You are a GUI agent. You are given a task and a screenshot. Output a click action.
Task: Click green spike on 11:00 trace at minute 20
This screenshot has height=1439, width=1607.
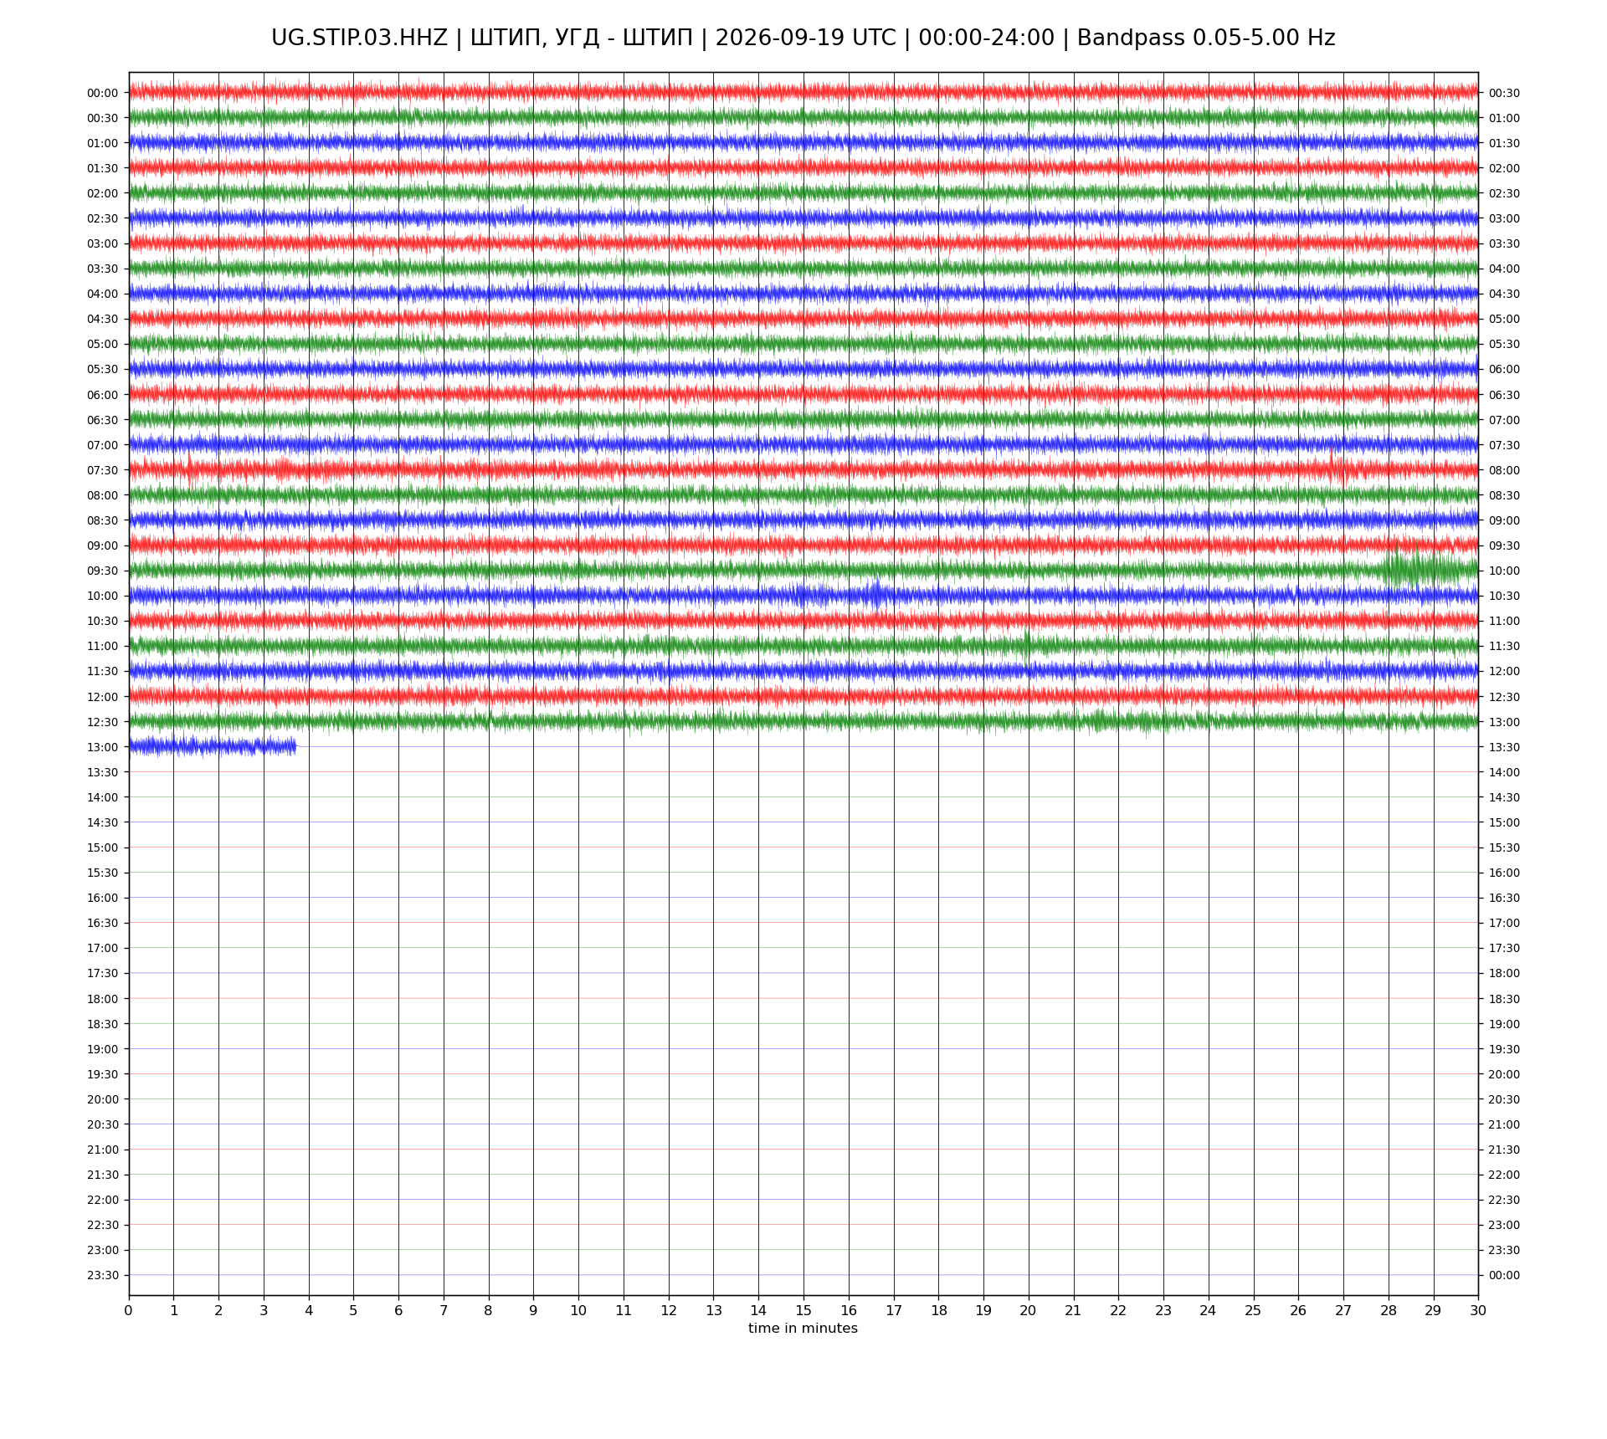(x=1027, y=646)
